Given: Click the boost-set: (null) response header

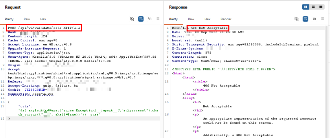Looking at the screenshot, I should (190, 40).
